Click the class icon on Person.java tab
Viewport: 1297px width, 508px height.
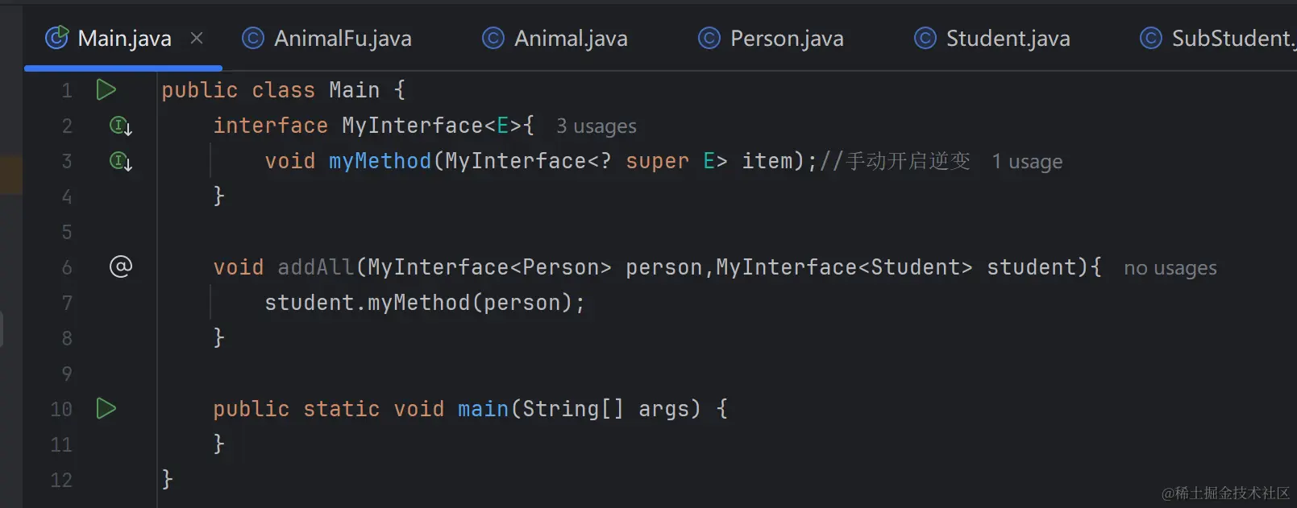pyautogui.click(x=709, y=38)
